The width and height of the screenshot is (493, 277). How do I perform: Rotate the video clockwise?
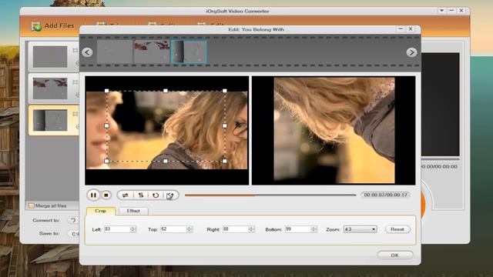pyautogui.click(x=170, y=195)
